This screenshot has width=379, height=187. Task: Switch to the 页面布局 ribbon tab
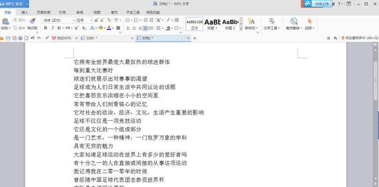[44, 13]
